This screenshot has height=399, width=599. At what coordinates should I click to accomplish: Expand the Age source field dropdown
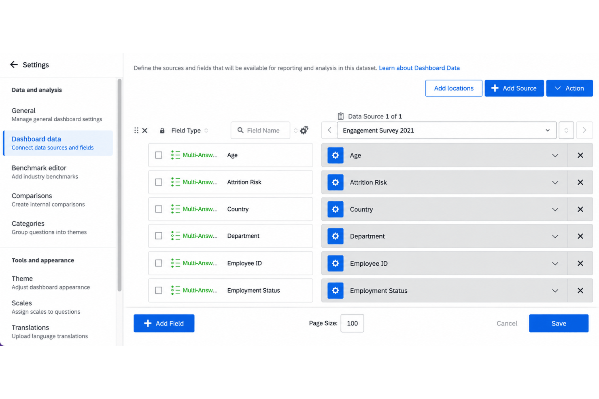(555, 156)
